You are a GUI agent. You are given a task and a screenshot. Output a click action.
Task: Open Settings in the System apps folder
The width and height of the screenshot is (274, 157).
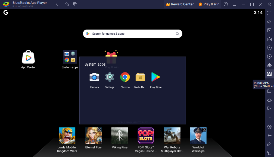[x=110, y=77]
